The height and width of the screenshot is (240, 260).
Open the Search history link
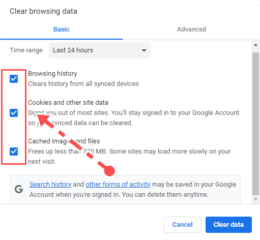tap(50, 185)
